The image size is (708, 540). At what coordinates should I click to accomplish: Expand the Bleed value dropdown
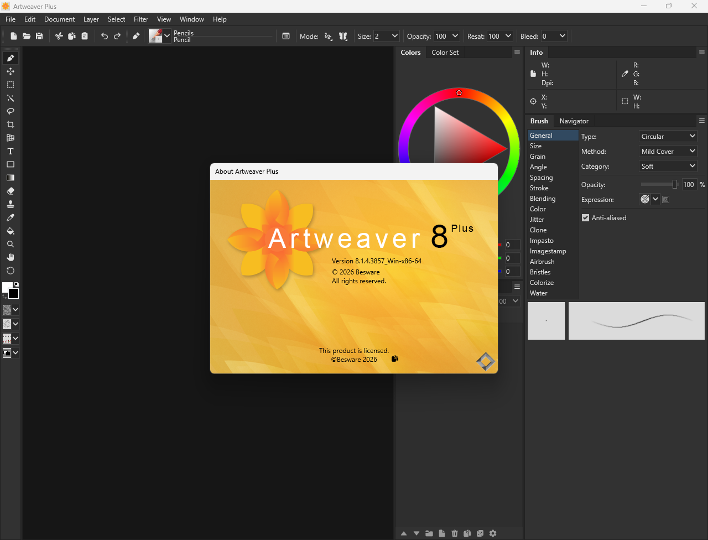pyautogui.click(x=563, y=36)
